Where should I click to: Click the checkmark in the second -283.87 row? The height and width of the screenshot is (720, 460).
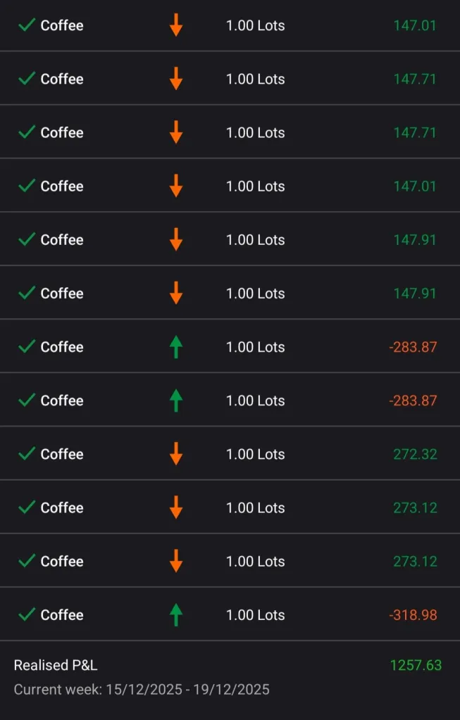point(27,400)
